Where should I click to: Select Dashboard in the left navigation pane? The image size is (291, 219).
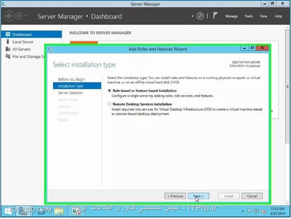pos(31,34)
